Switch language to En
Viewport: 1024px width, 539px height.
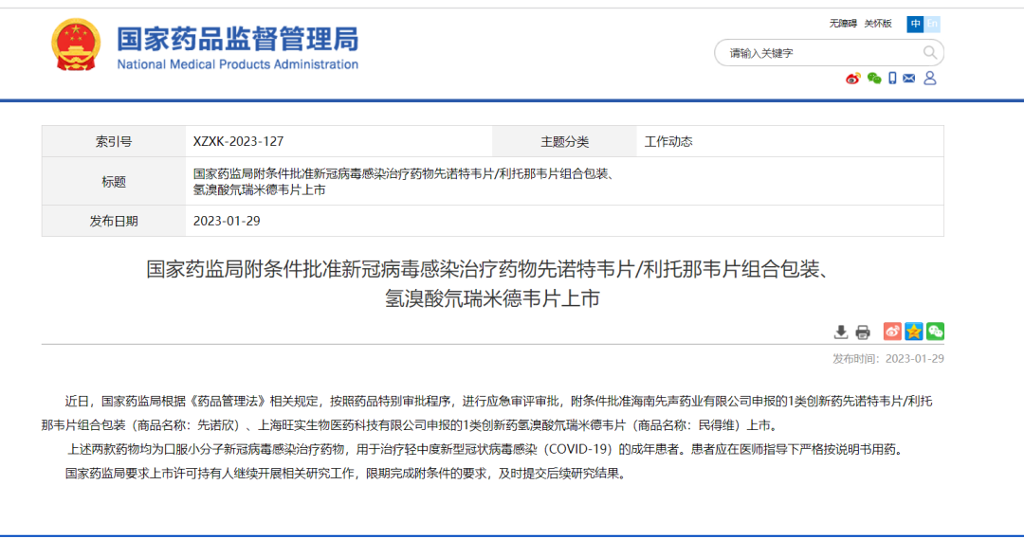point(933,24)
